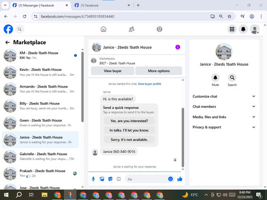267x200 pixels.
Task: Close the Messenger browser tab
Action: coord(67,5)
